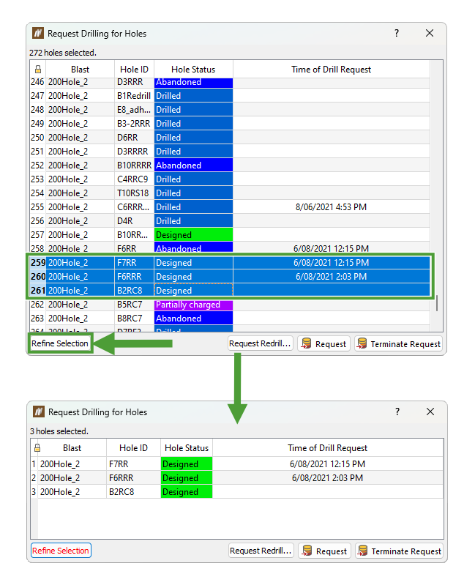Screen dimensions: 475x577
Task: Click Terminate Request in the upper dialog
Action: coord(398,343)
